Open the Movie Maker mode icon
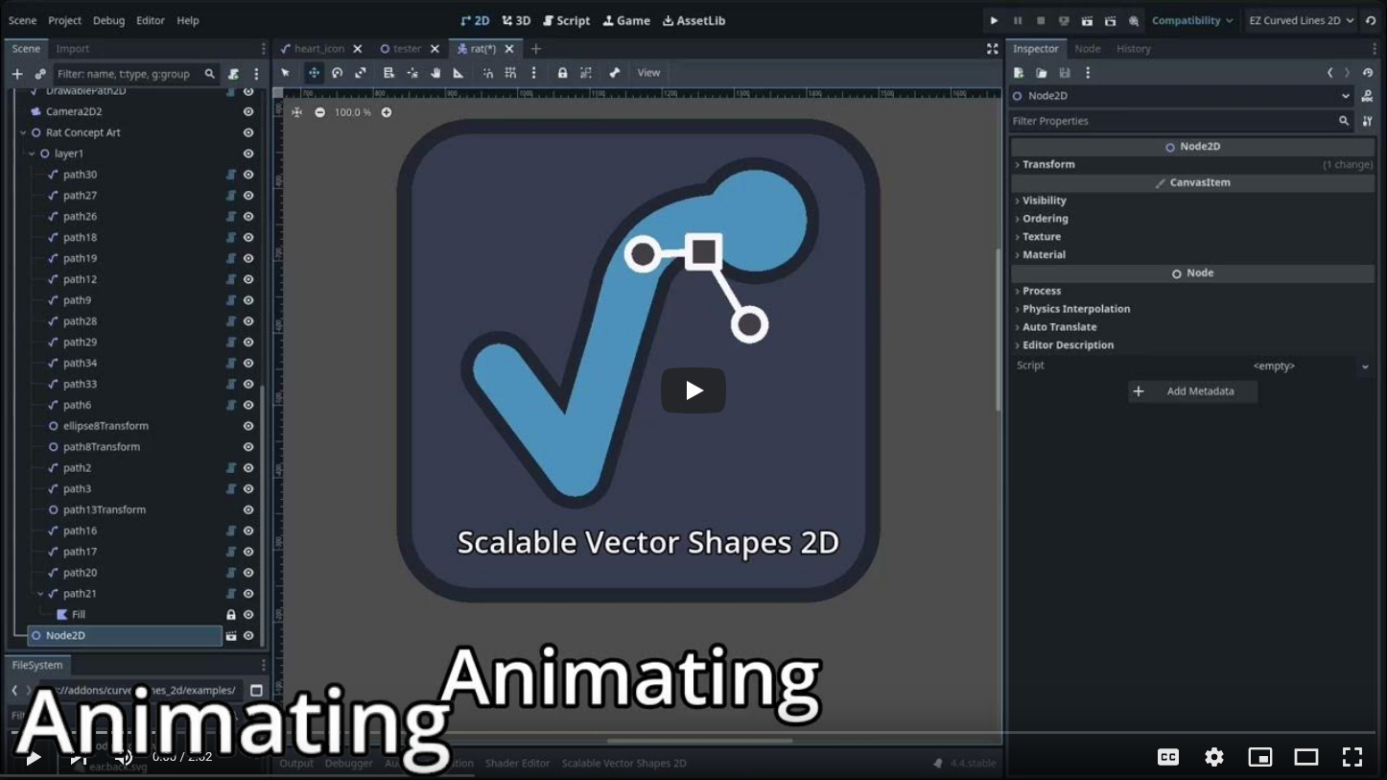The image size is (1387, 780). (1134, 20)
